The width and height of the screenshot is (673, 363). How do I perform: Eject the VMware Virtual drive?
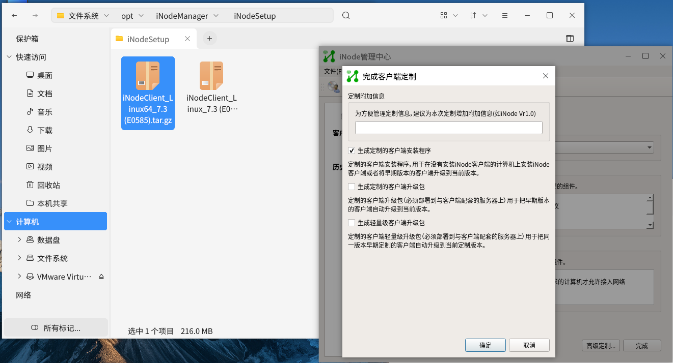click(101, 277)
